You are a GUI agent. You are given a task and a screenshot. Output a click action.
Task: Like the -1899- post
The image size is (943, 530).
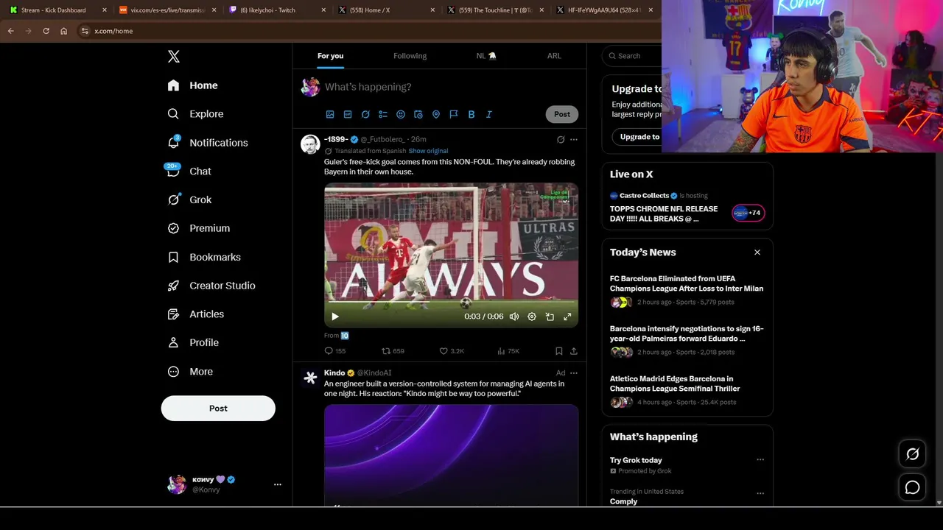452,351
